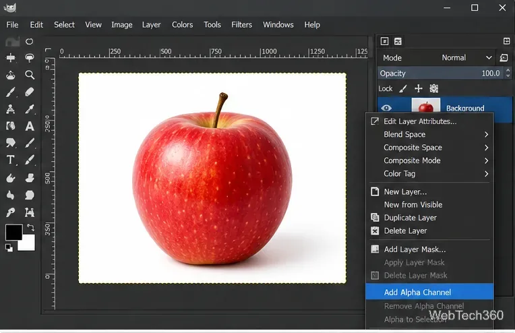The width and height of the screenshot is (515, 333).
Task: Toggle lock pixels brush icon
Action: point(403,88)
